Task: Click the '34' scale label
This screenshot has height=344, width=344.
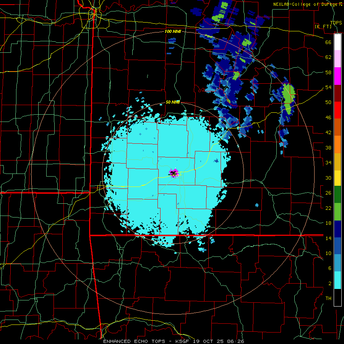Action: tap(328, 163)
